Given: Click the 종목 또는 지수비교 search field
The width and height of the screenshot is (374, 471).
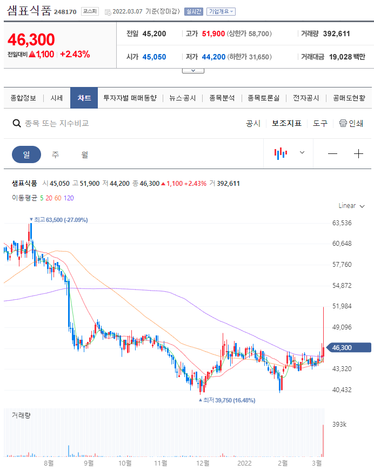Looking at the screenshot, I should click(x=57, y=124).
